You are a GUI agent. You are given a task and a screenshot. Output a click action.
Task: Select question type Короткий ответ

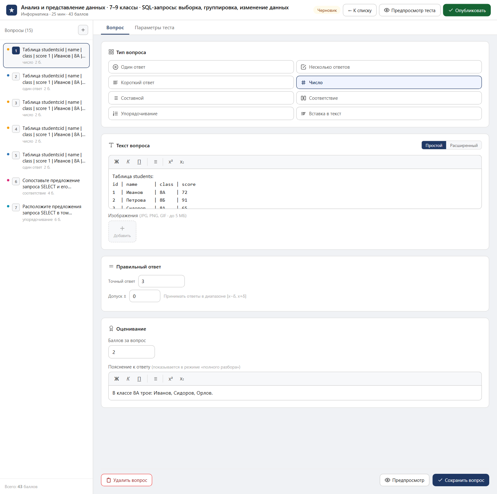[x=201, y=82]
